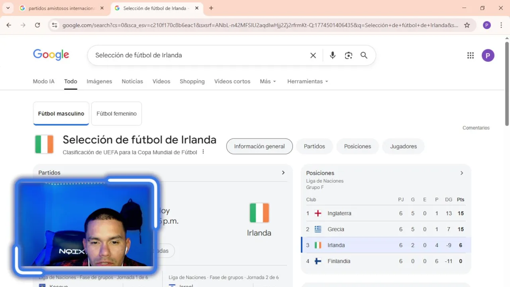
Task: Click England flag icon in standings
Action: (318, 213)
